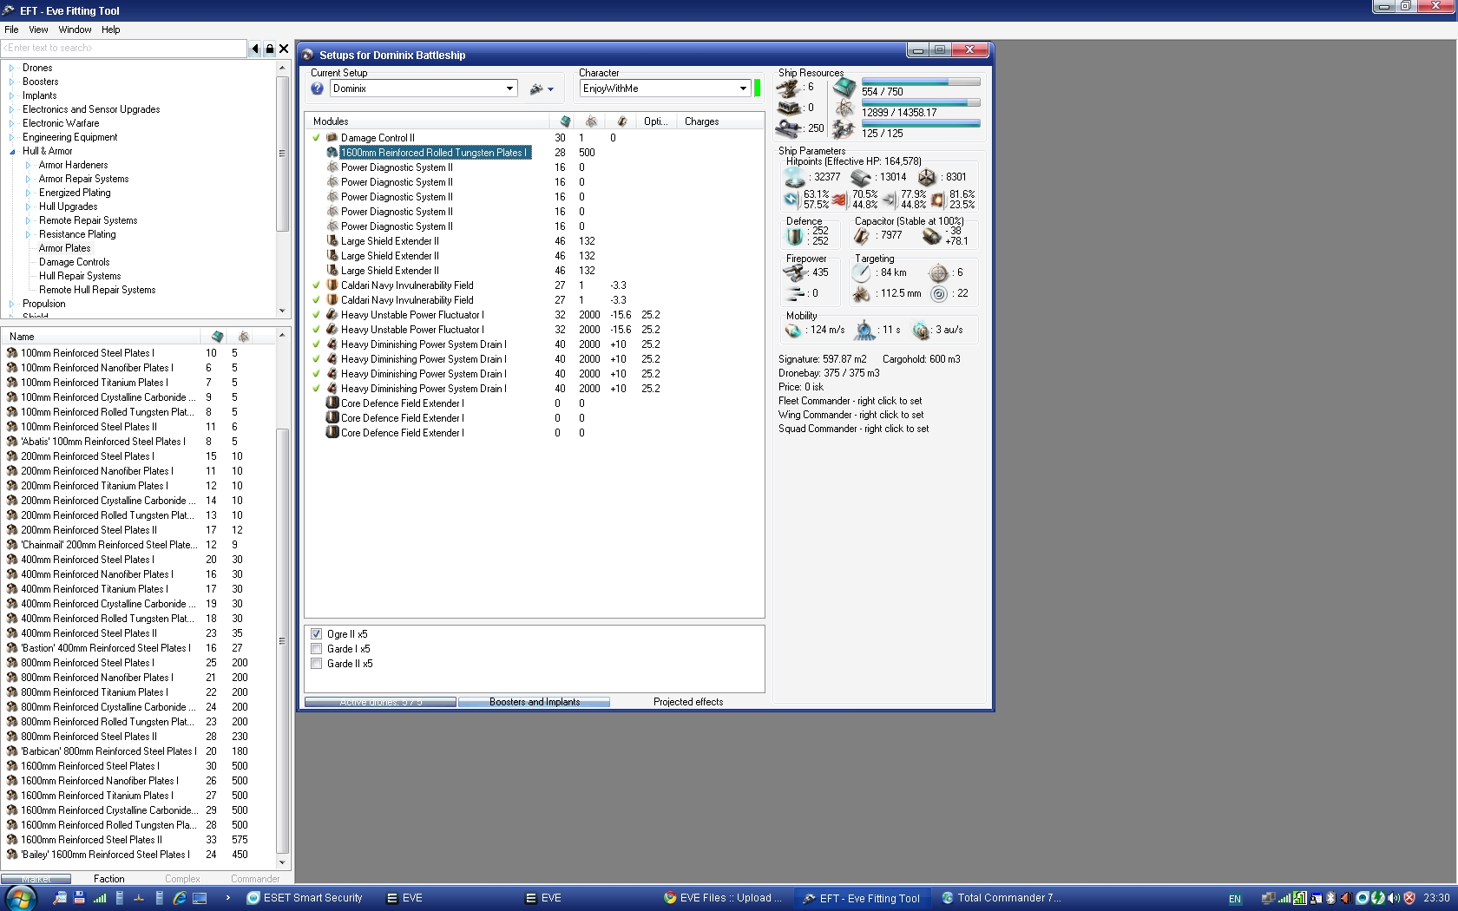
Task: Open the Windows Start menu
Action: 19,898
